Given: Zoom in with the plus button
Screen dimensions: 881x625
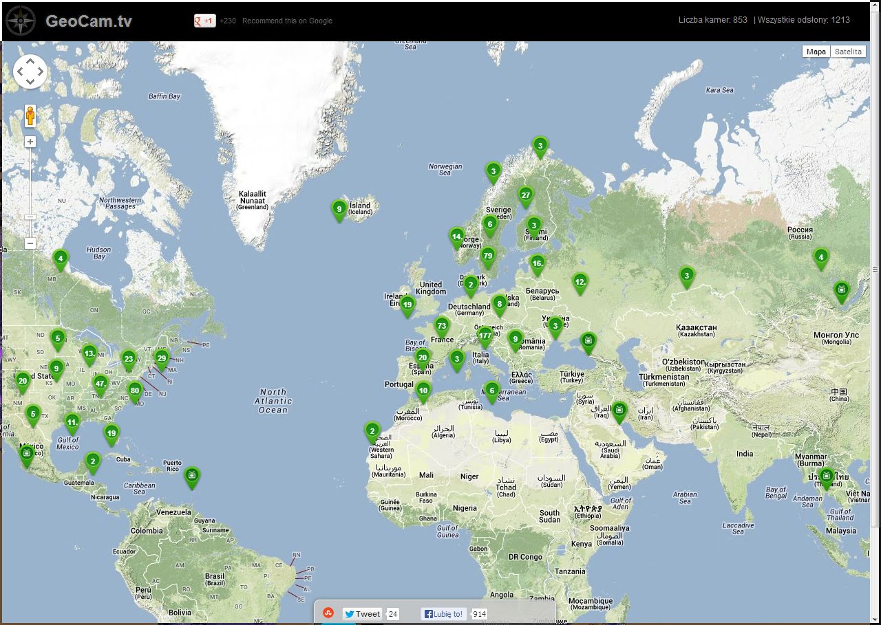Looking at the screenshot, I should pyautogui.click(x=30, y=142).
